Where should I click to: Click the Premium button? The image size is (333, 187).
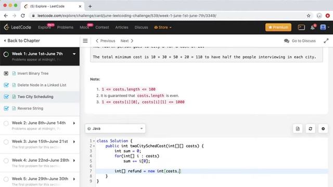(x=278, y=28)
